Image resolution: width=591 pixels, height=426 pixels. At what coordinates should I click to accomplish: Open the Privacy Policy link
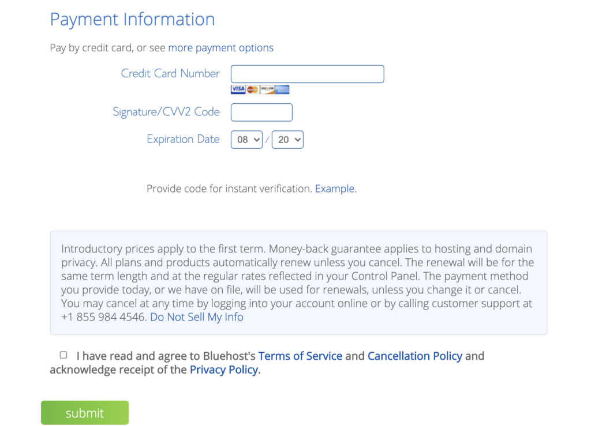(x=224, y=370)
